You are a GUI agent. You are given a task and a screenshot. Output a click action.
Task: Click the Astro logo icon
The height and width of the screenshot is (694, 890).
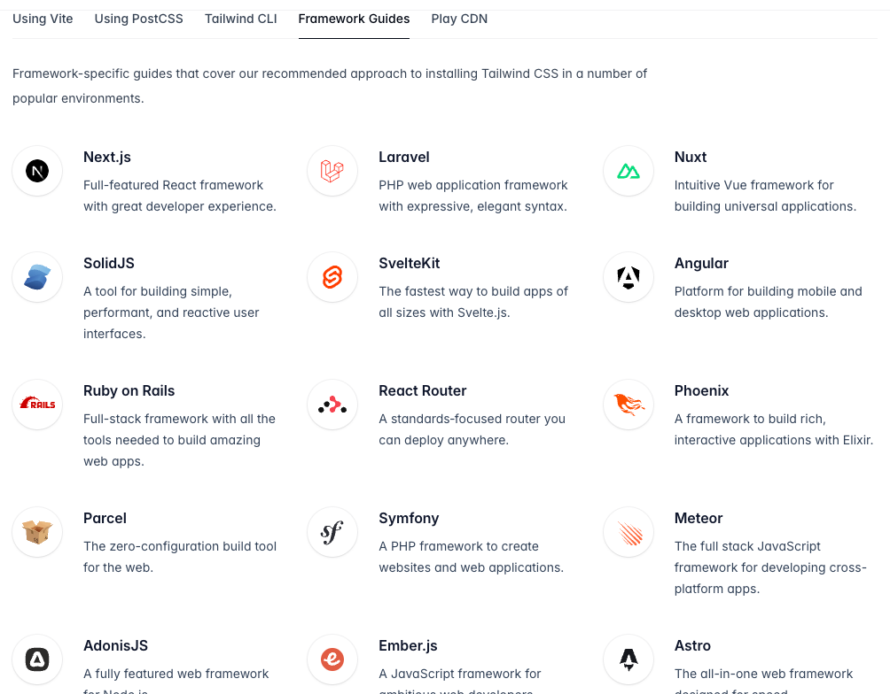coord(628,659)
